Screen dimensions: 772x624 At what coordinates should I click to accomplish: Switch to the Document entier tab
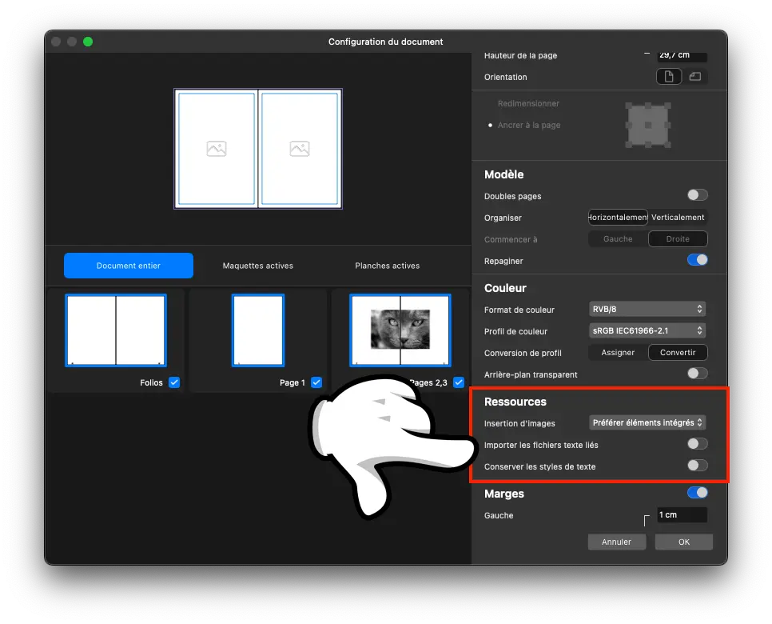pos(129,266)
